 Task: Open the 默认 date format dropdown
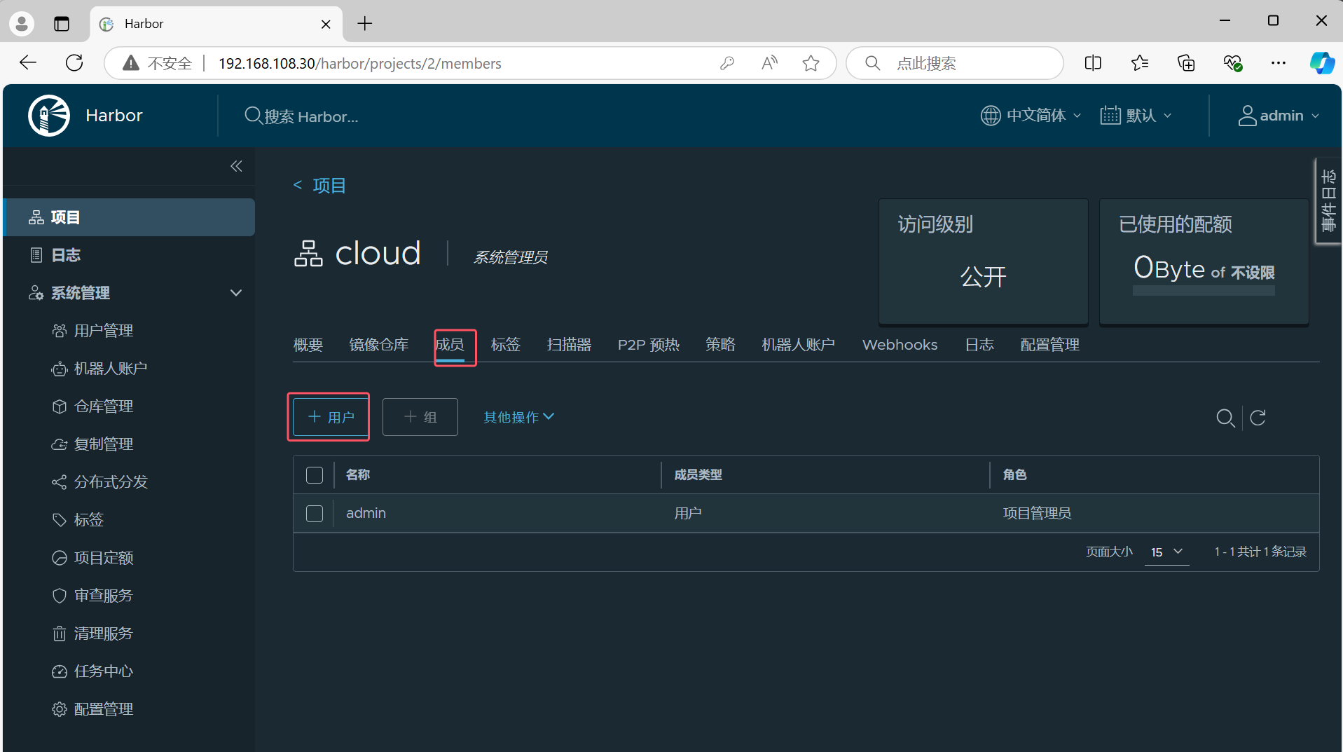[1136, 116]
